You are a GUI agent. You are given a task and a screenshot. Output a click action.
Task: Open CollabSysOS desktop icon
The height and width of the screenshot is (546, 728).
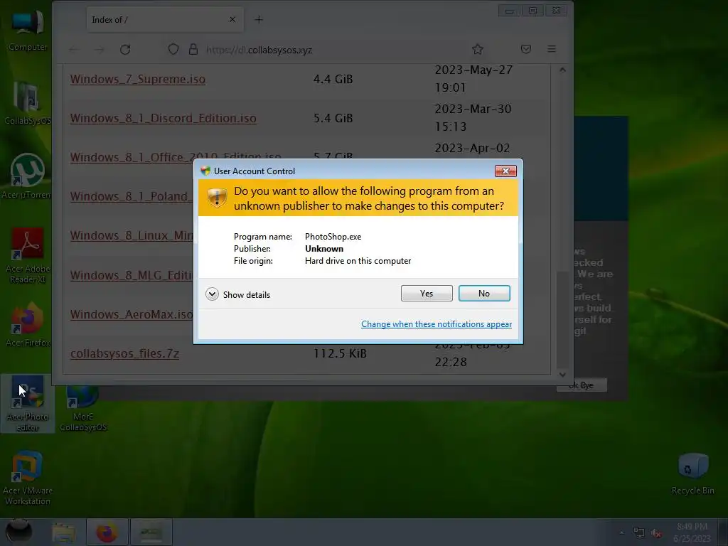tap(28, 103)
